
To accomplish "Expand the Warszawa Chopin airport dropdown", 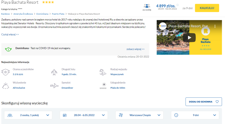I will coord(139,115).
